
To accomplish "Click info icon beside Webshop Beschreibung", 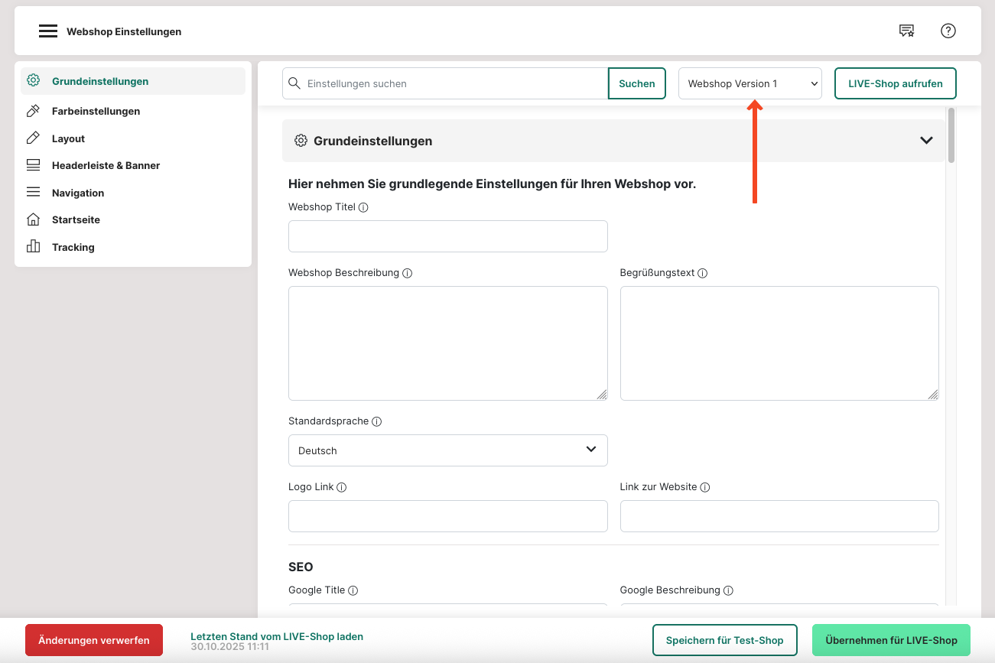I will [407, 273].
